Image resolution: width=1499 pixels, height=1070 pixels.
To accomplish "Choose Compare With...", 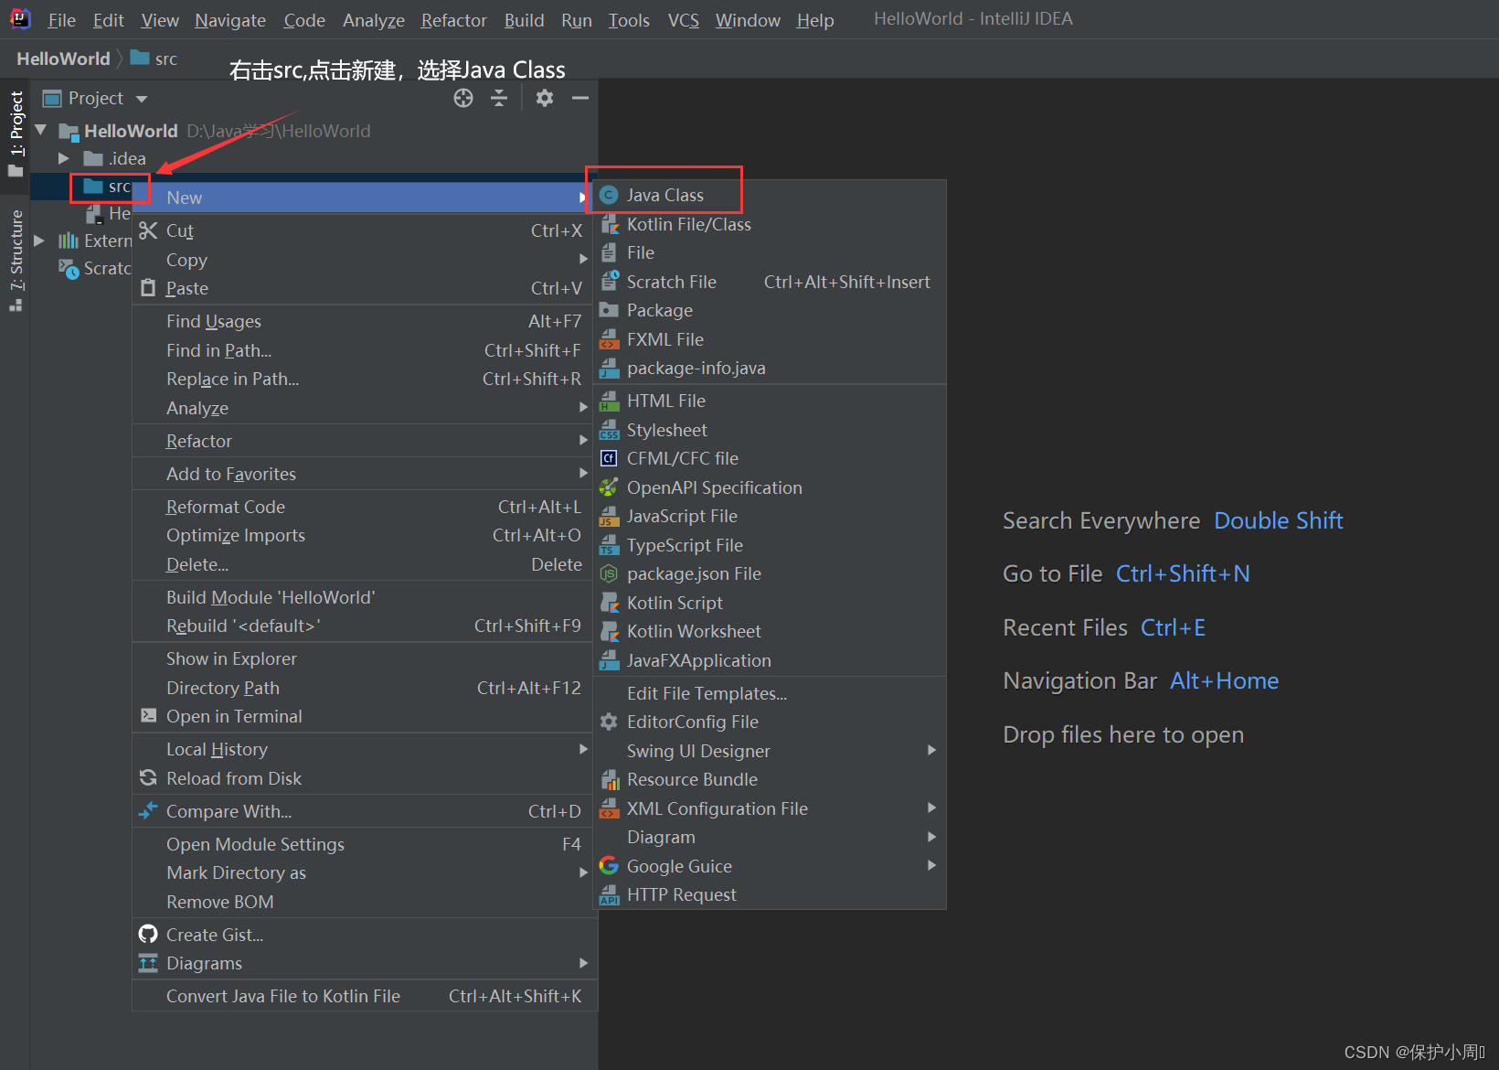I will 364,811.
